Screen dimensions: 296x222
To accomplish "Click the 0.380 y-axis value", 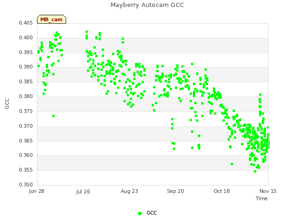I will (26, 97).
